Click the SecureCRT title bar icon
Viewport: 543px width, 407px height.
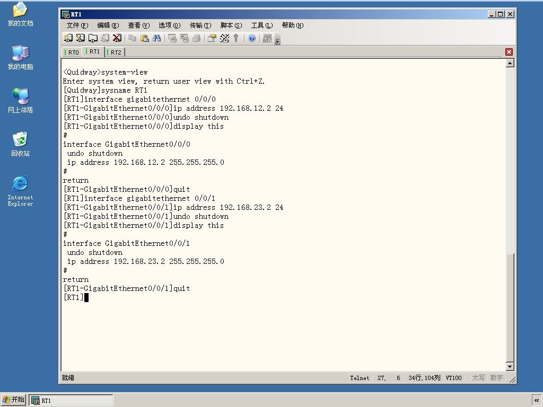[x=65, y=14]
